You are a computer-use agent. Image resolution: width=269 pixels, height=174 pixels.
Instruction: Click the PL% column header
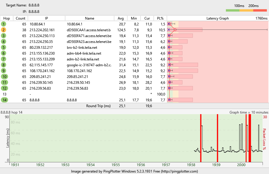point(160,18)
